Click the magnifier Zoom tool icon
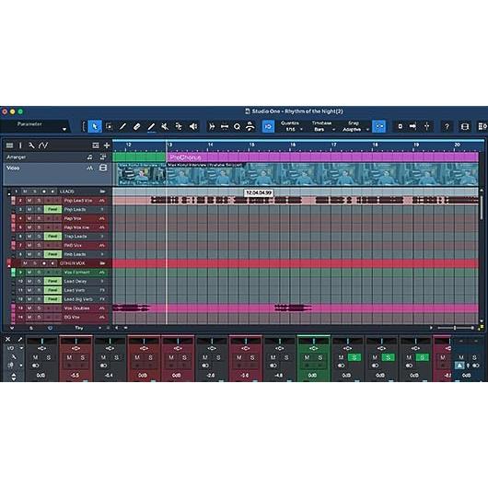 [238, 126]
